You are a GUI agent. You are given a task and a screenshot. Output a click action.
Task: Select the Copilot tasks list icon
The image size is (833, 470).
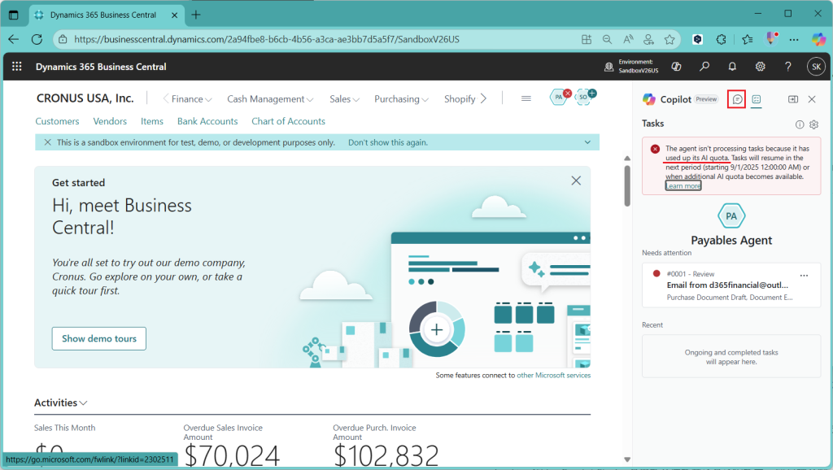(x=757, y=99)
